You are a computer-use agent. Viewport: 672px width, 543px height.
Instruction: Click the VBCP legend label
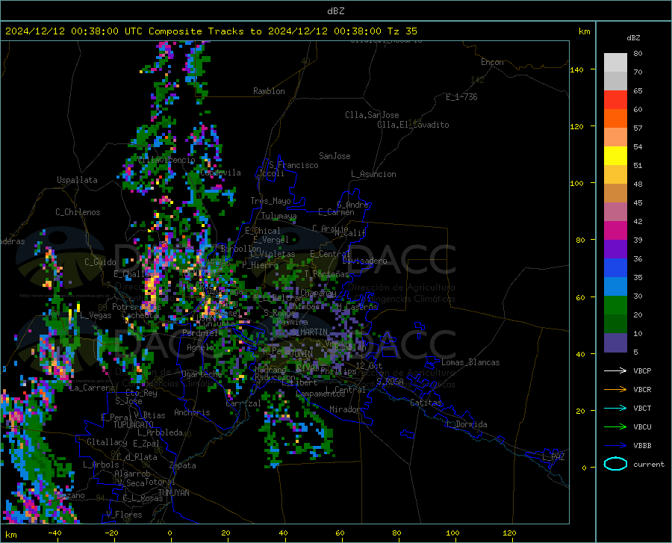click(x=642, y=370)
